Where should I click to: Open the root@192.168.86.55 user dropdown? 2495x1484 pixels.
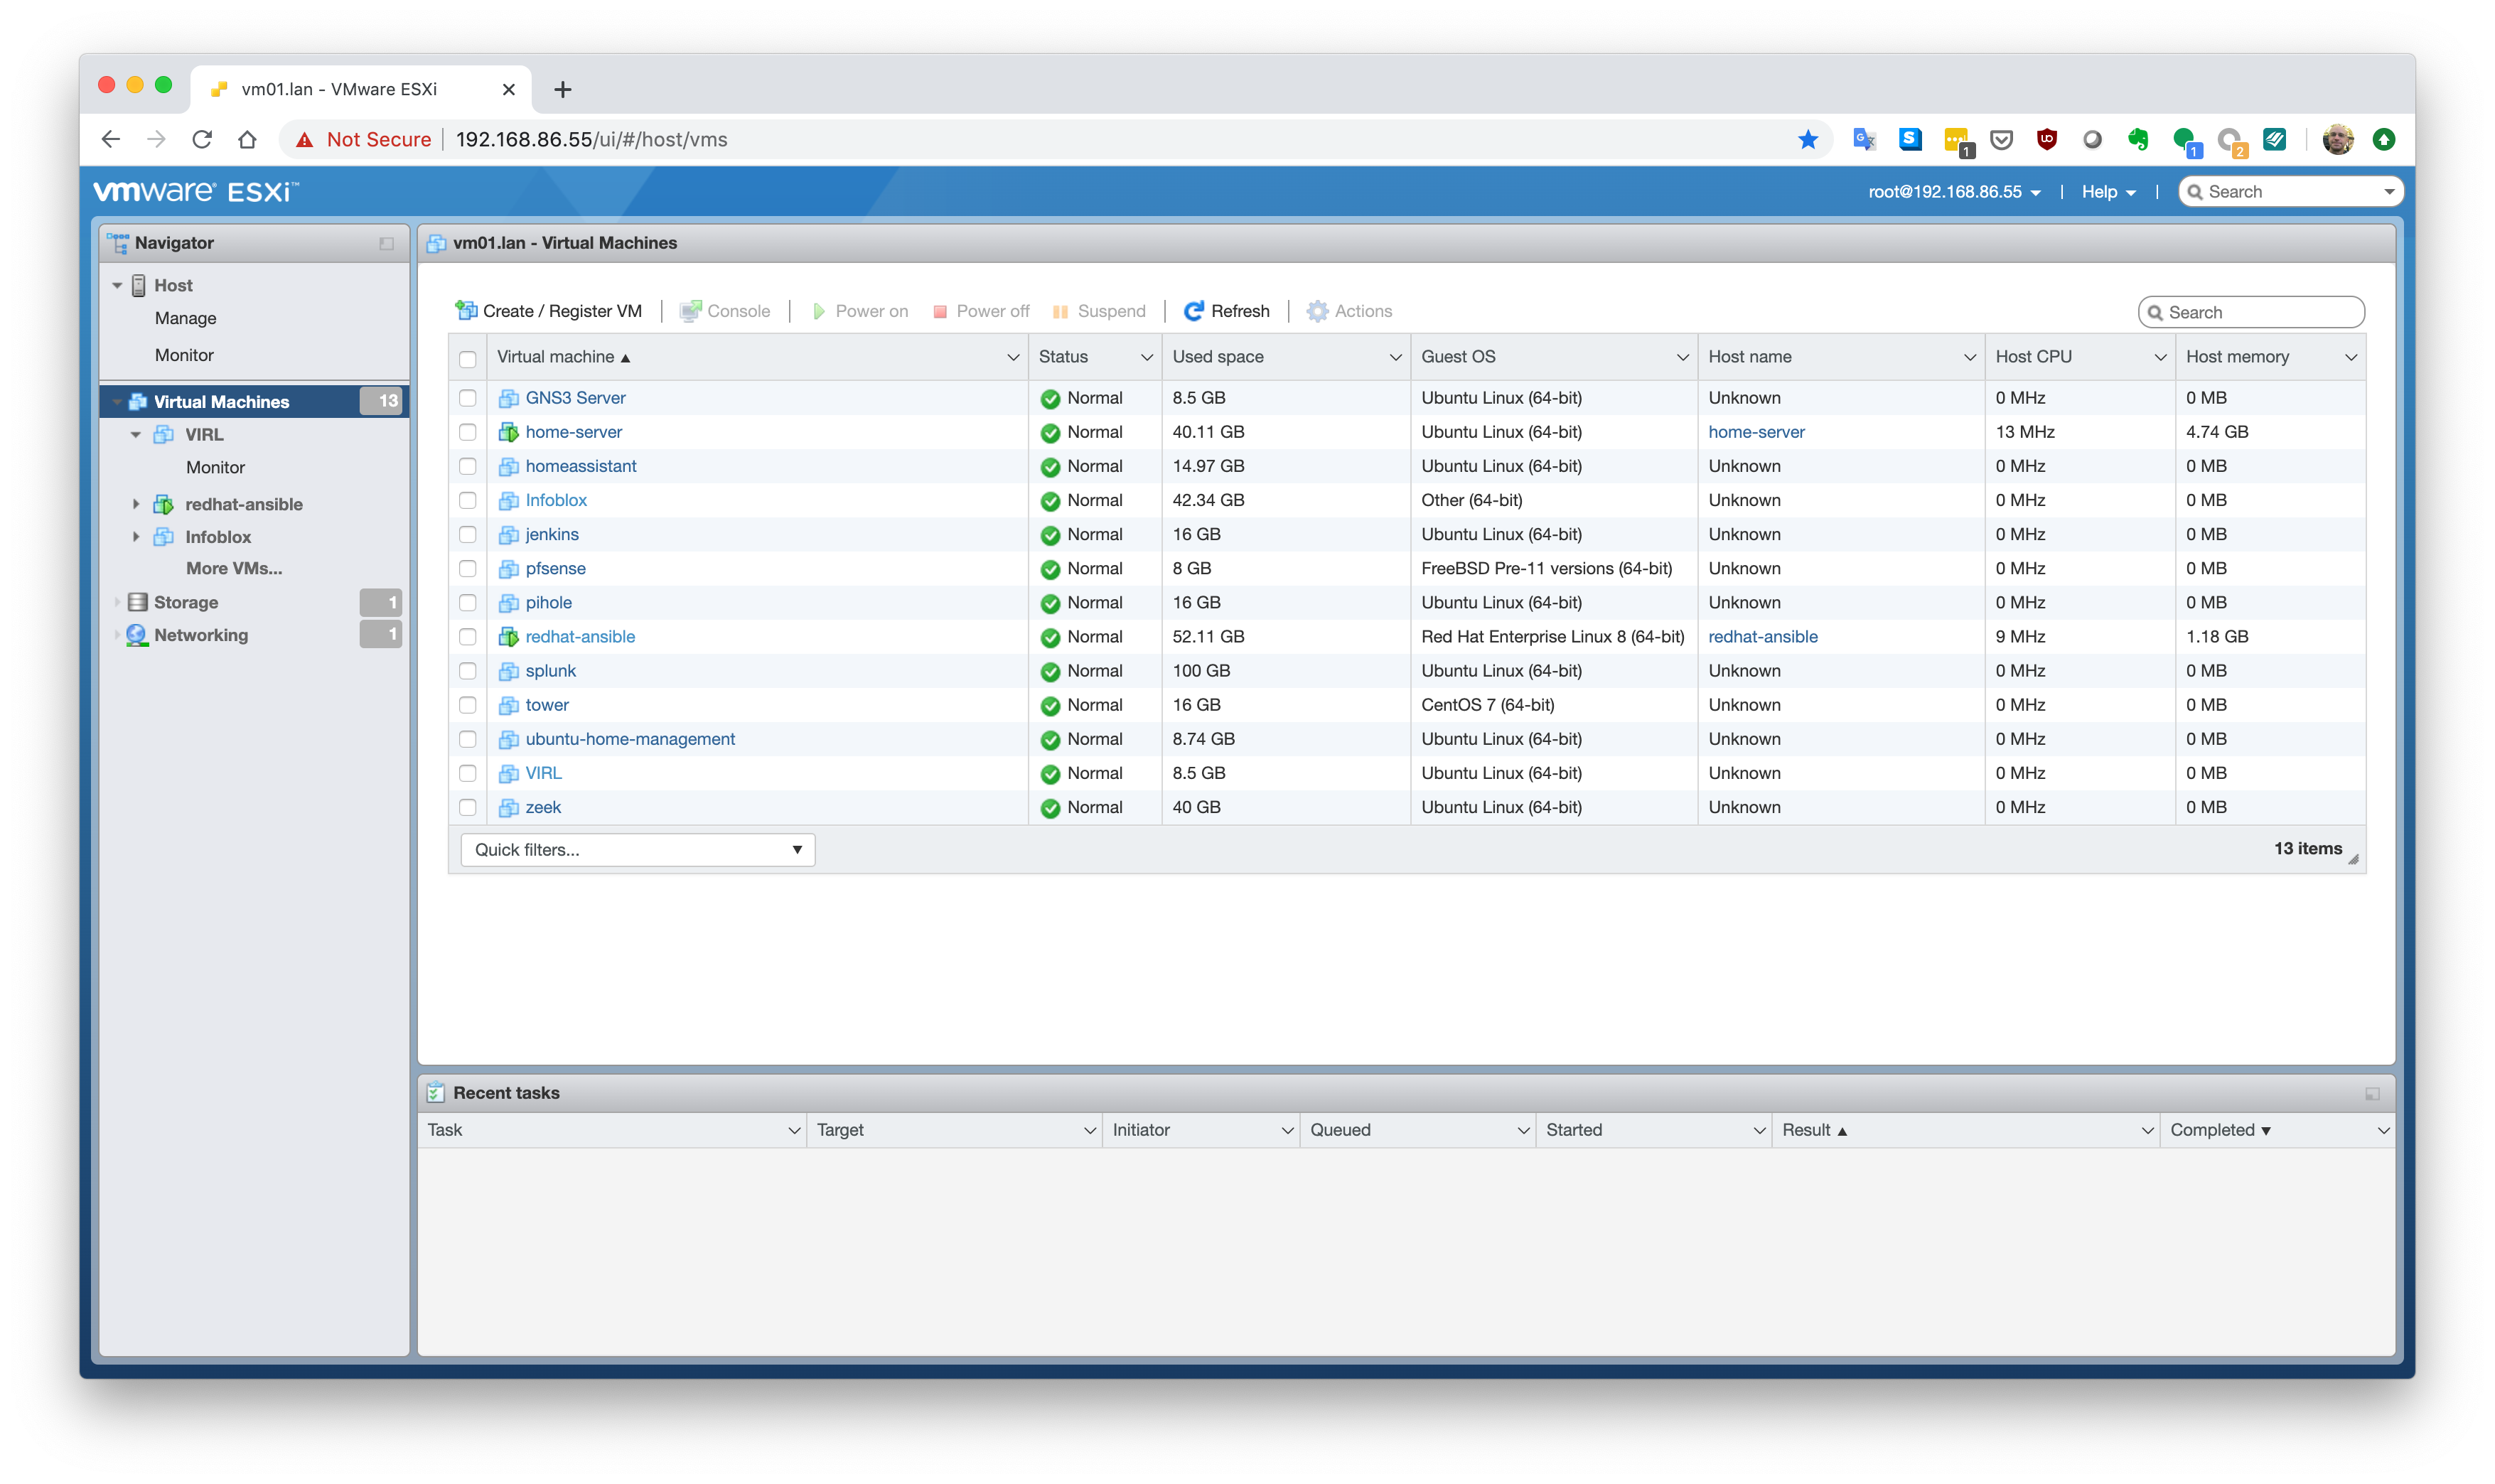[x=1954, y=192]
